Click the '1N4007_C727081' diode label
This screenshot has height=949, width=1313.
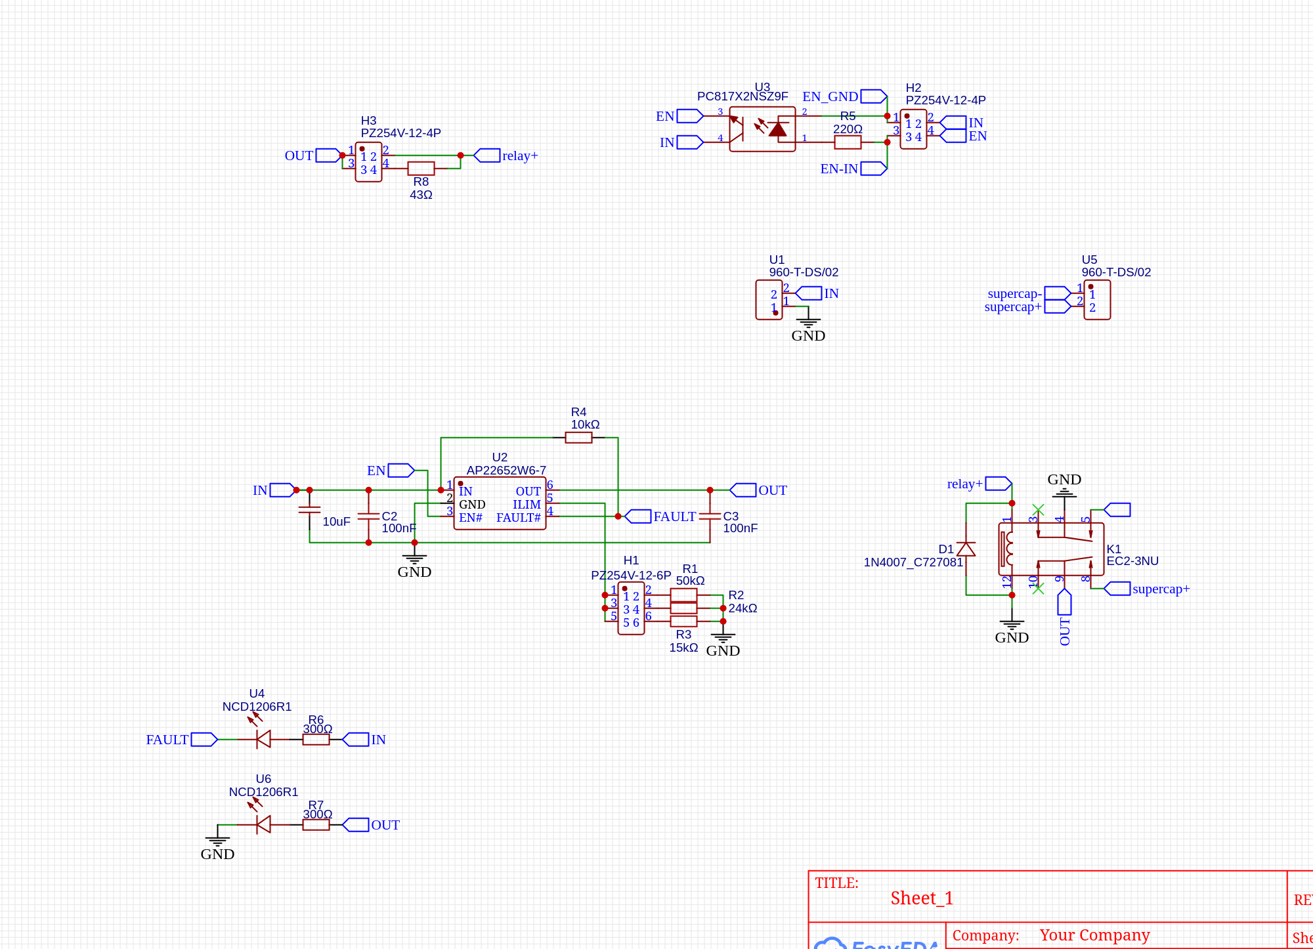point(913,562)
